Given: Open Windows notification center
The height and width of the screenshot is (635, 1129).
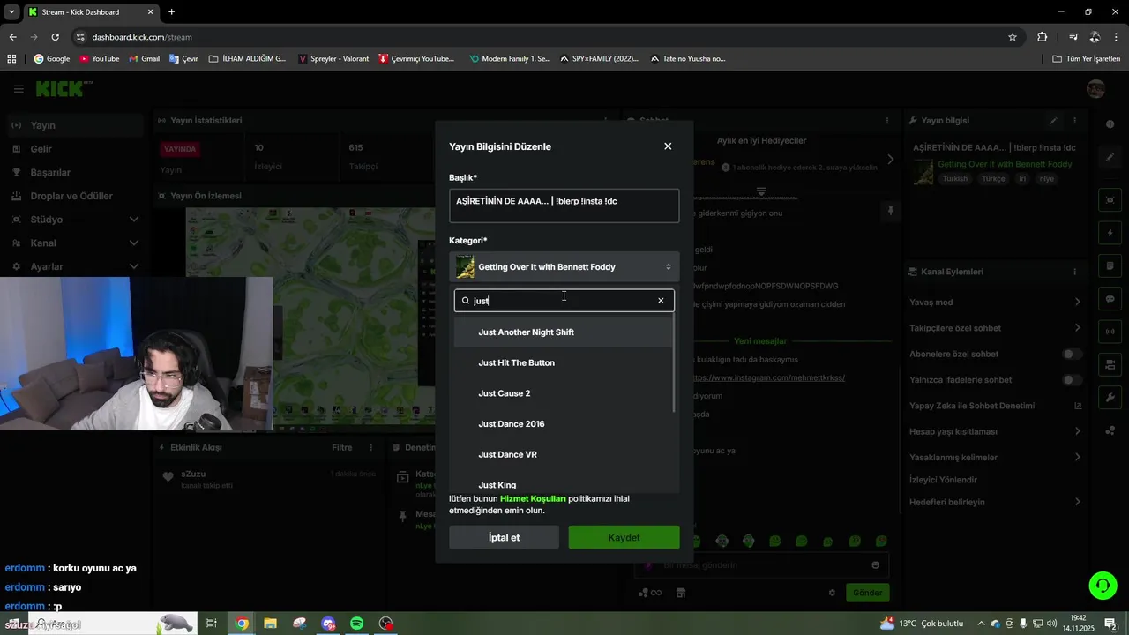Looking at the screenshot, I should click(x=1110, y=624).
